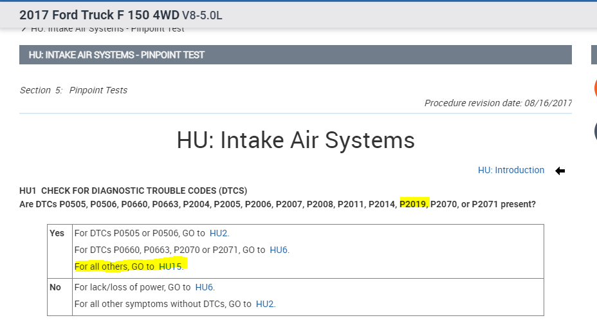Image resolution: width=597 pixels, height=327 pixels.
Task: Click the black left arrow icon
Action: [x=560, y=171]
